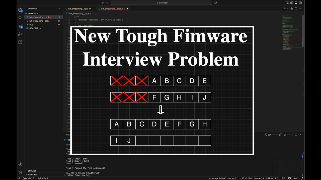Click the unsaved dot on bit_streaming_prob.c tab
This screenshot has width=321, height=180.
click(128, 9)
